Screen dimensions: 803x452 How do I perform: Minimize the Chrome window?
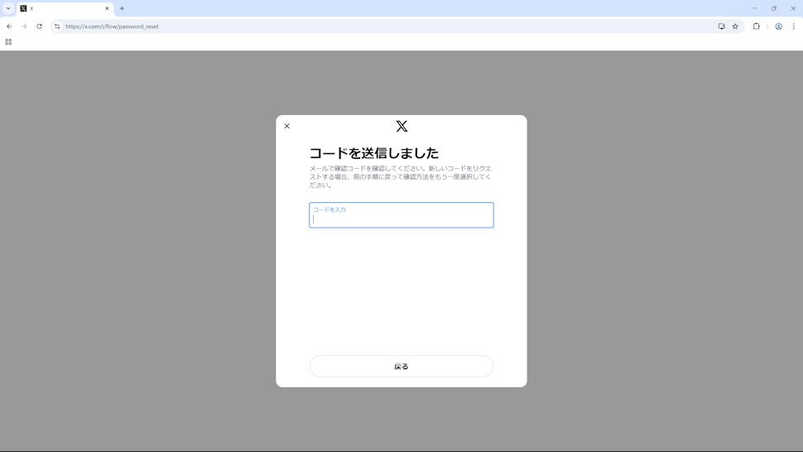[755, 8]
